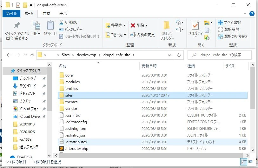Switch to the 共有 tab
The width and height of the screenshot is (258, 168).
click(x=46, y=14)
